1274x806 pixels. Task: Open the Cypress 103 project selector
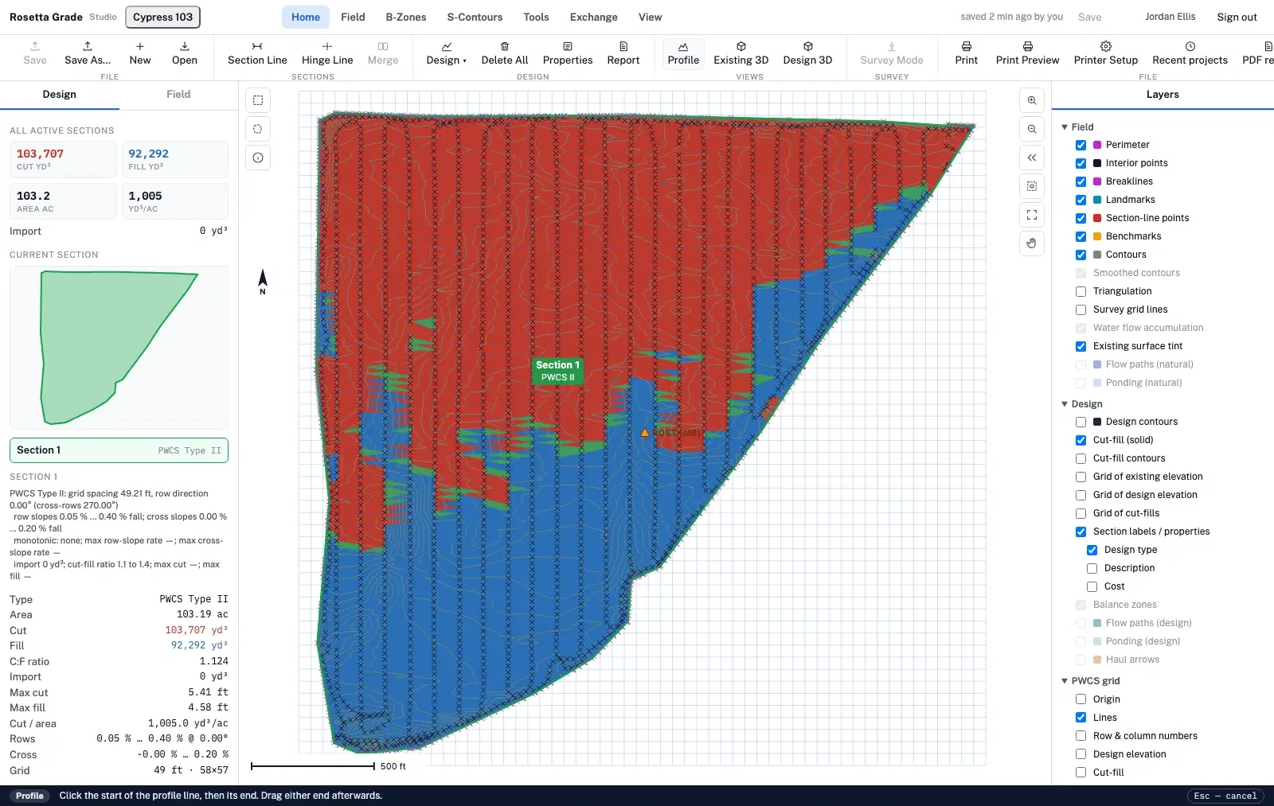[x=162, y=17]
